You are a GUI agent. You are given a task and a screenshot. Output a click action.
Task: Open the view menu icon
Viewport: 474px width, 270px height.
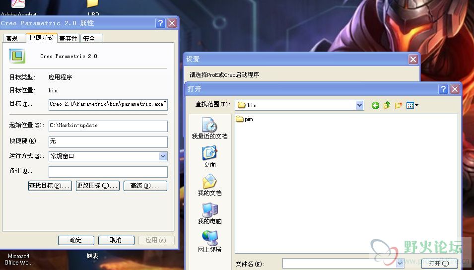coord(412,105)
